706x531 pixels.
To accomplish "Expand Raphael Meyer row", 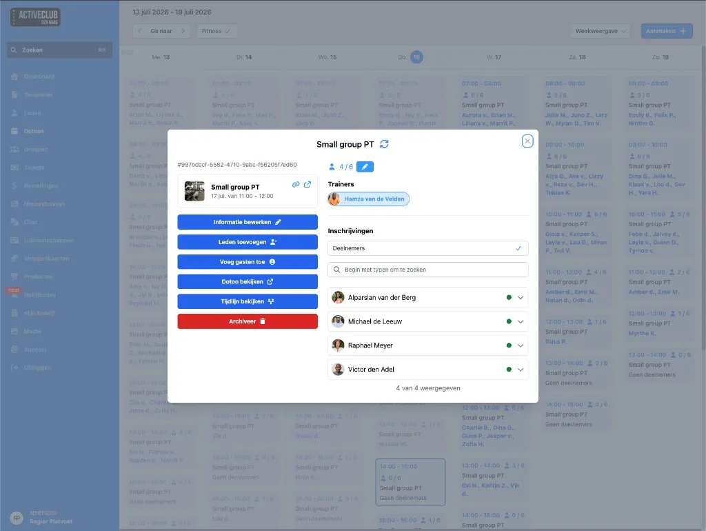I will coord(521,345).
